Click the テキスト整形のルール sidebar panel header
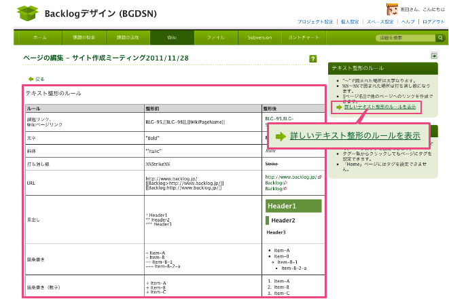This screenshot has height=299, width=449. 383,68
